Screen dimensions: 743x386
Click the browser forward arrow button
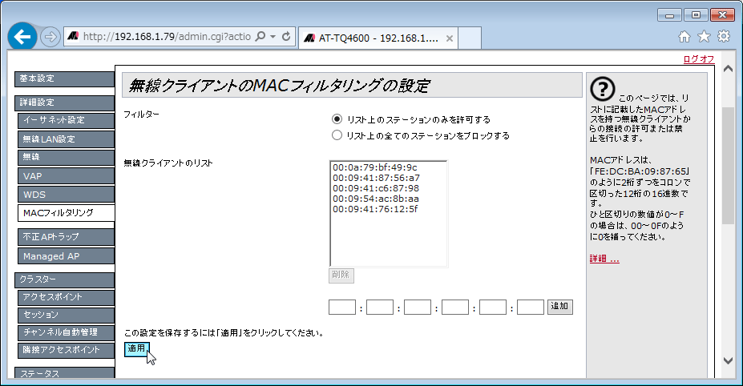[x=50, y=37]
